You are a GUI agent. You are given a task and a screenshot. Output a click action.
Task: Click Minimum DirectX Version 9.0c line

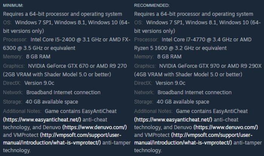(x=29, y=83)
